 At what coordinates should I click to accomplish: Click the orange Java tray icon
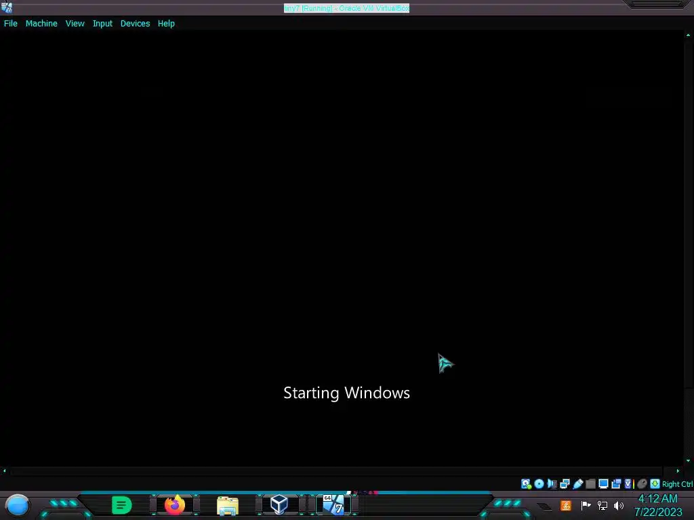pyautogui.click(x=566, y=505)
